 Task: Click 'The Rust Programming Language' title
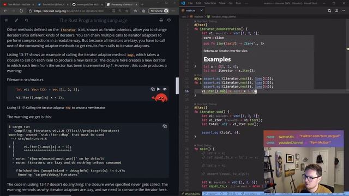pyautogui.click(x=93, y=21)
